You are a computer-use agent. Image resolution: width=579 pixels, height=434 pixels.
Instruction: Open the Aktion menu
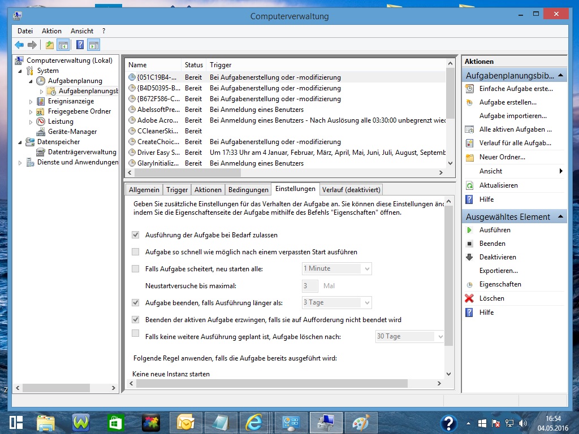pyautogui.click(x=51, y=31)
